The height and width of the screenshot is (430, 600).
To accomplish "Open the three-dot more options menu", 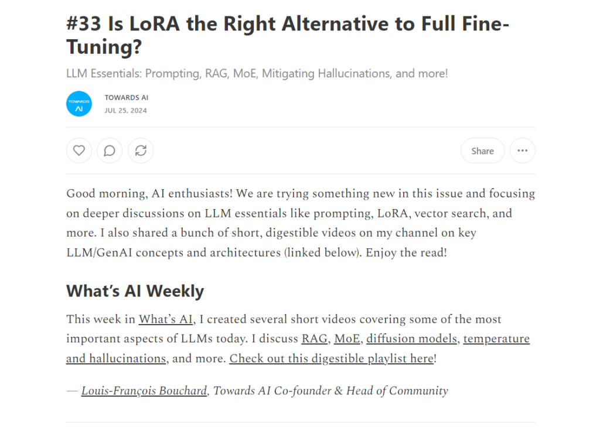I will click(x=522, y=151).
